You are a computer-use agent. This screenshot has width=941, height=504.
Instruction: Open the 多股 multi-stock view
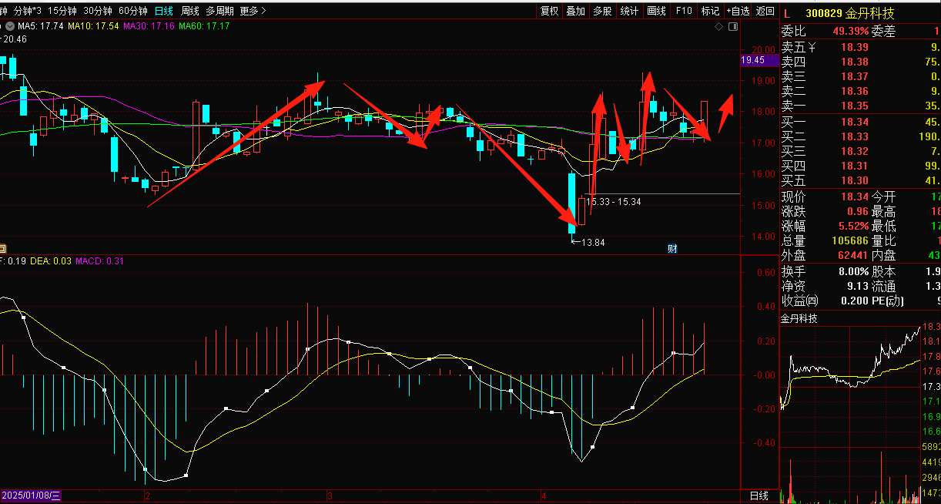pos(602,11)
